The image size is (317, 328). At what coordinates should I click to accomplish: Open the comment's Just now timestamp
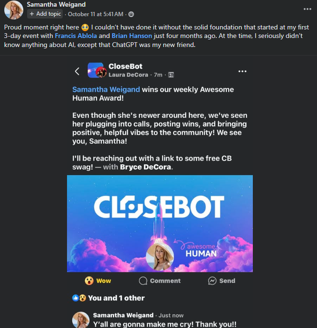tap(172, 315)
